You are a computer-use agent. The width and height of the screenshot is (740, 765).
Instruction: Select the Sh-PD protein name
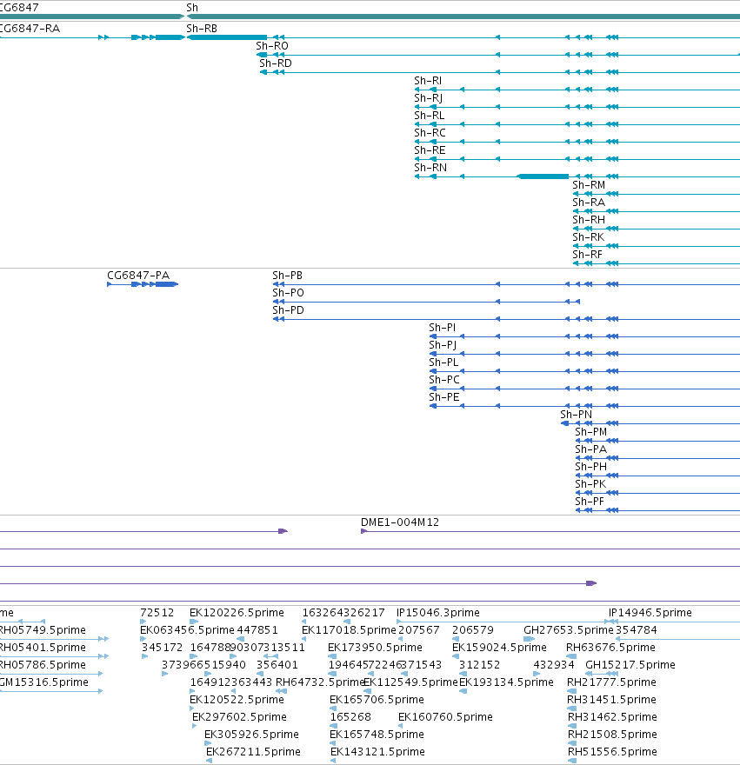pos(289,310)
